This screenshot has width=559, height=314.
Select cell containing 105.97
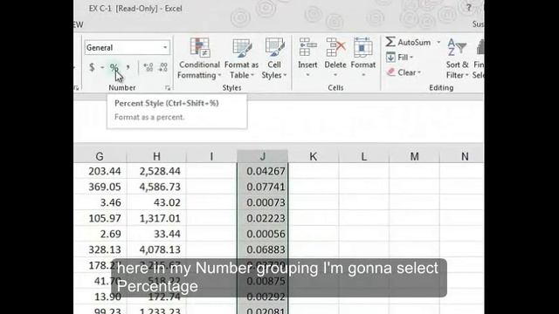[x=100, y=218]
